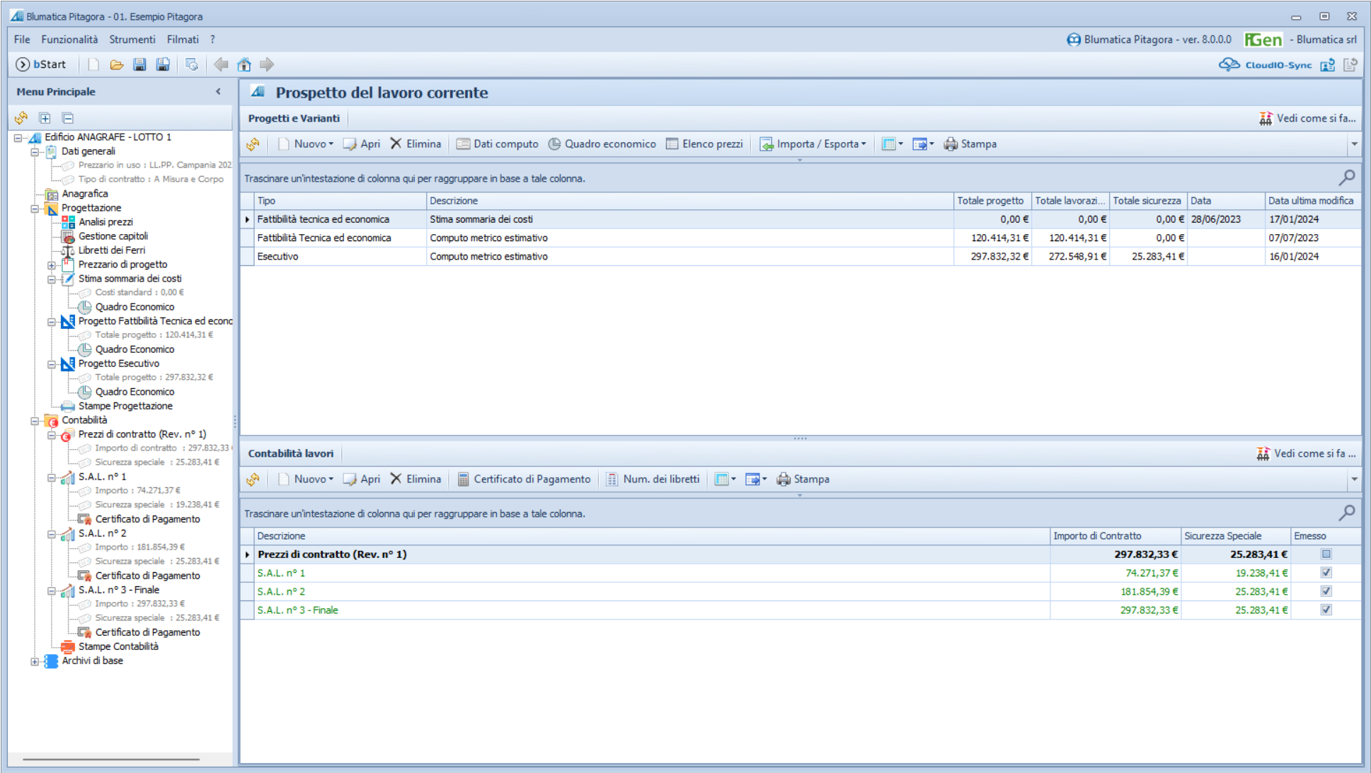This screenshot has width=1371, height=773.
Task: Toggle Emesso checkbox for S.A.L. n° 3 - Finale
Action: point(1326,610)
